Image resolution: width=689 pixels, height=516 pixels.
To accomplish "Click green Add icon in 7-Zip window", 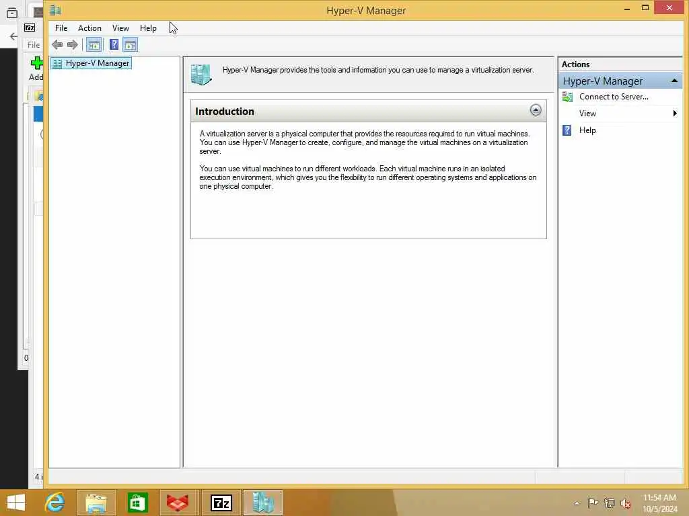I will pos(37,63).
